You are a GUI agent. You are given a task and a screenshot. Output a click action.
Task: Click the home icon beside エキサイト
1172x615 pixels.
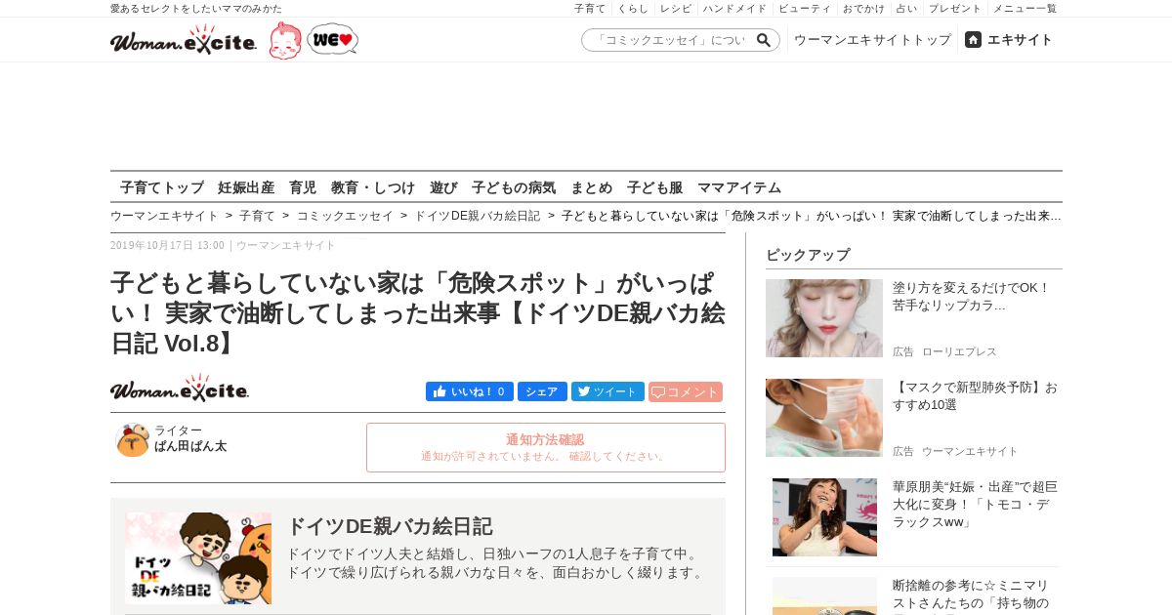973,40
